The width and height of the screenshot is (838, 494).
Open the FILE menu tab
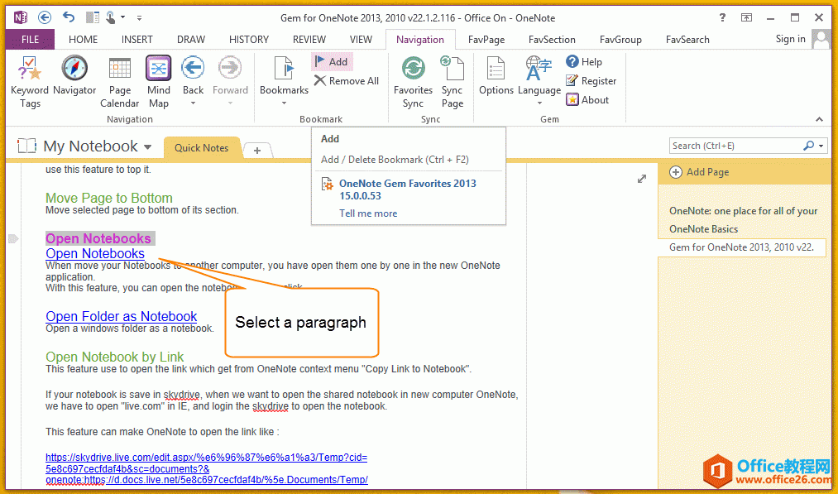[x=30, y=39]
